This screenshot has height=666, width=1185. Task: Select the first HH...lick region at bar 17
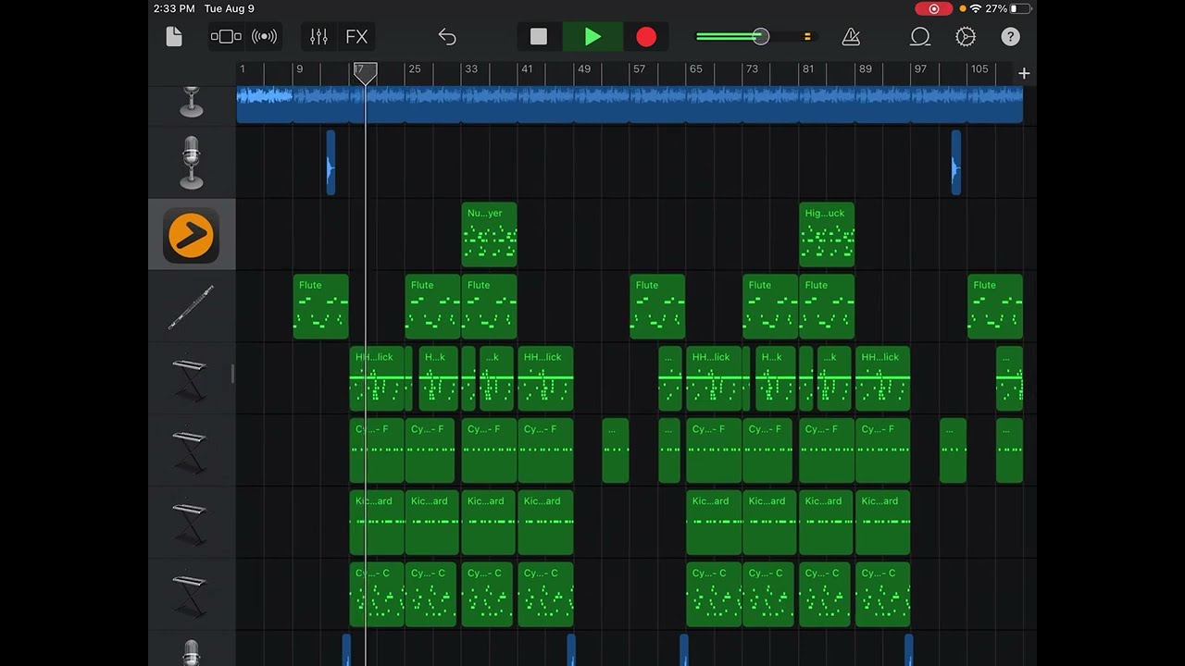pyautogui.click(x=377, y=379)
